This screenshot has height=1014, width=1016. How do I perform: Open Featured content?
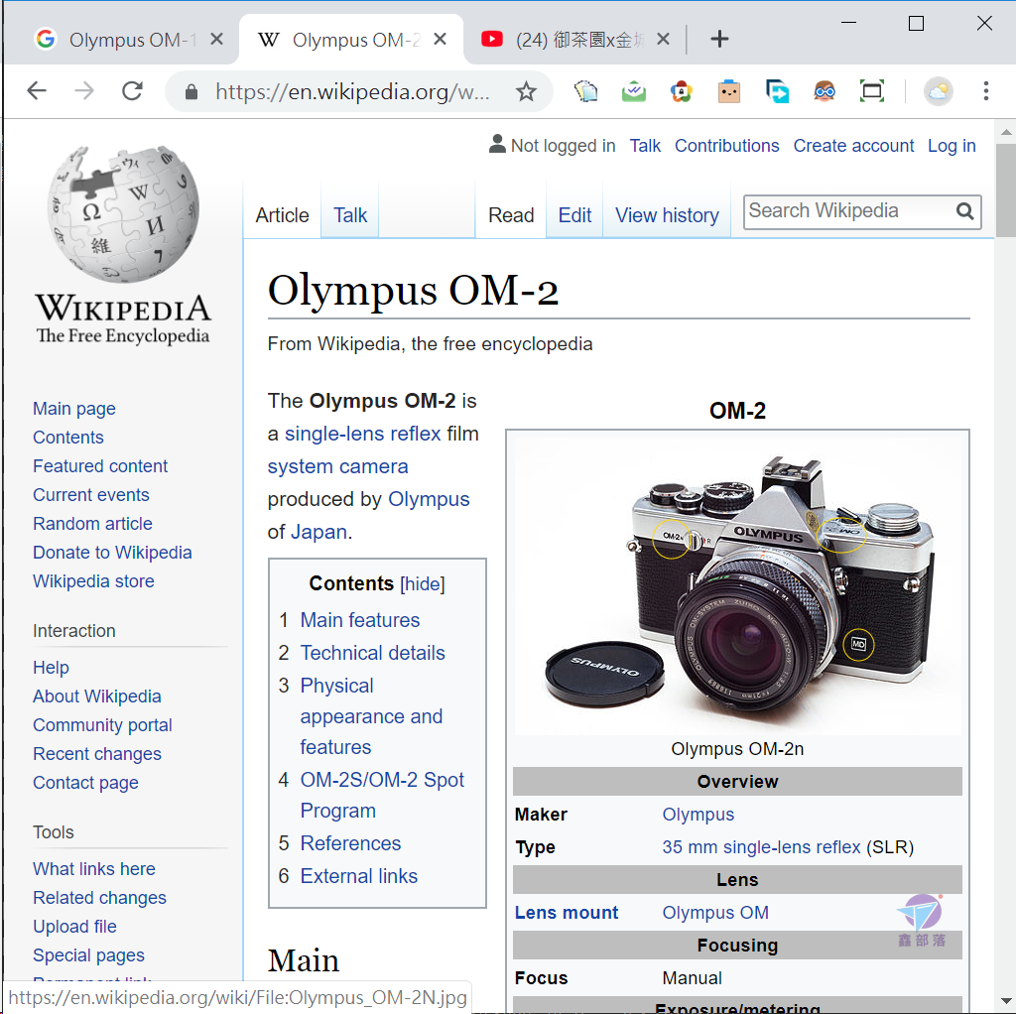tap(100, 466)
